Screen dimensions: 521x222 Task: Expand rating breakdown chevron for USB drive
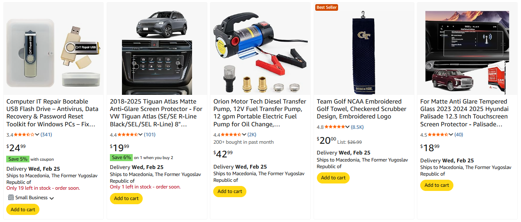pyautogui.click(x=38, y=135)
